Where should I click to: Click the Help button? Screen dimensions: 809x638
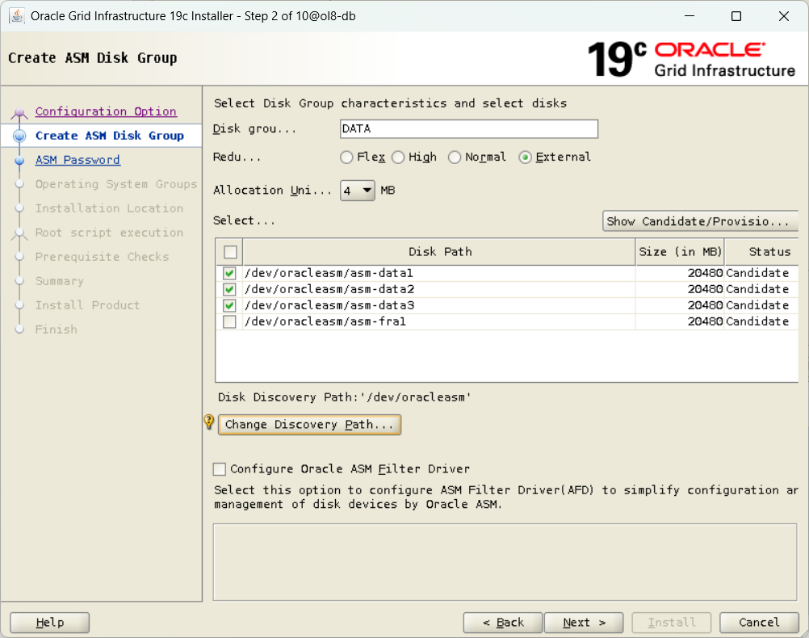pyautogui.click(x=49, y=623)
